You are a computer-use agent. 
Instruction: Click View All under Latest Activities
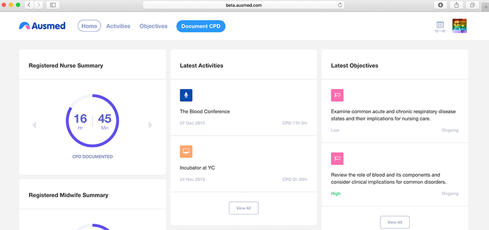click(x=243, y=208)
